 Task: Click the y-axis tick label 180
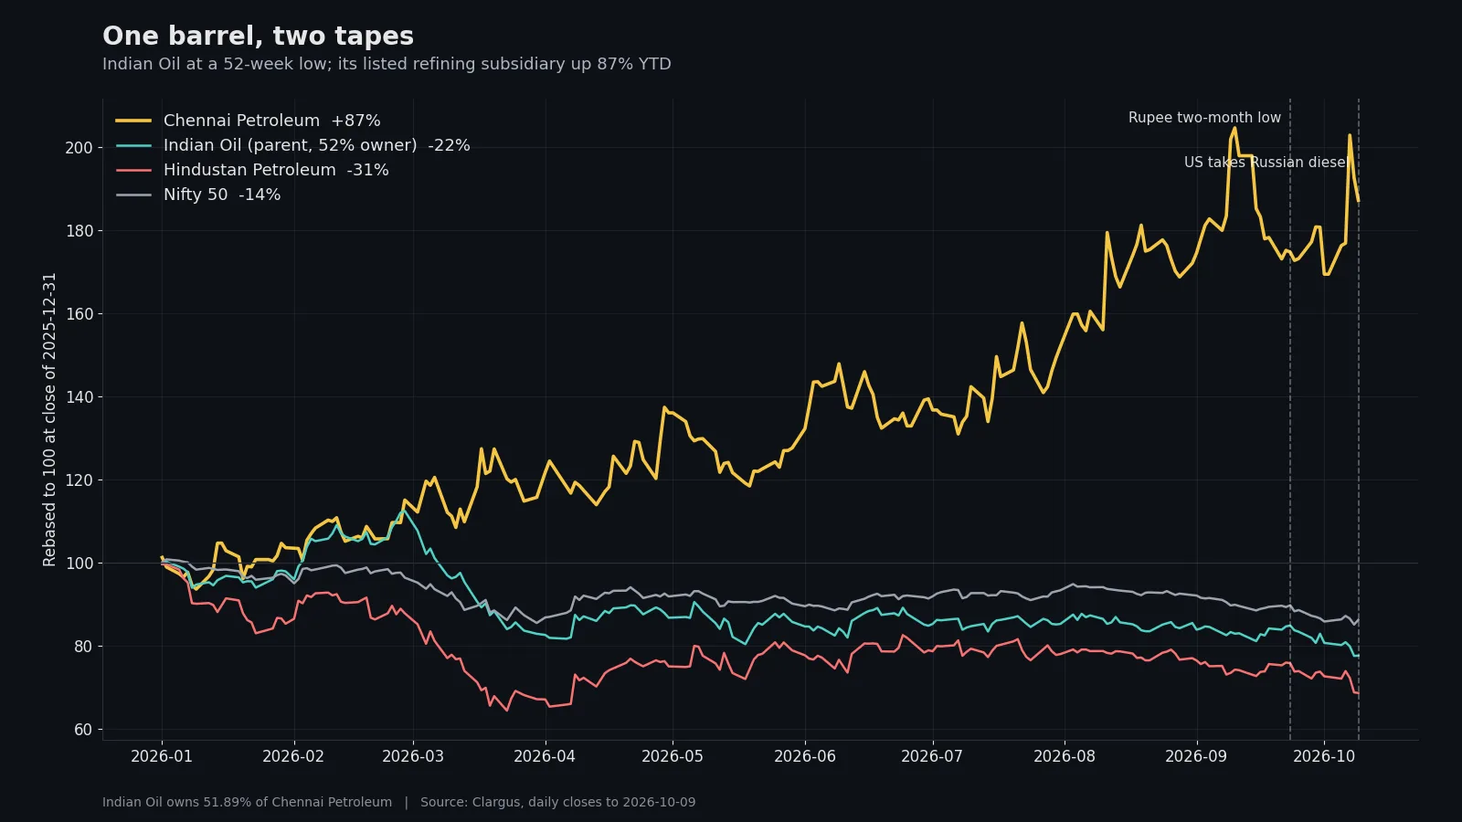(79, 231)
